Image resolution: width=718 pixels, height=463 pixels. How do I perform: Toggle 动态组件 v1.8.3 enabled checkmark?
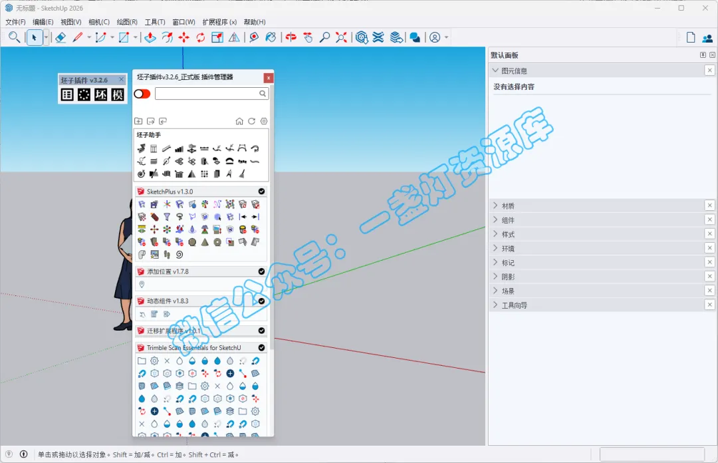pos(261,301)
